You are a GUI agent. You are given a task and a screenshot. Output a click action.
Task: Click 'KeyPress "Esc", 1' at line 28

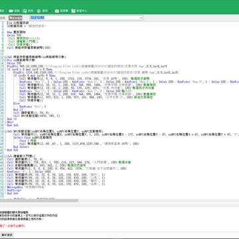[33, 106]
